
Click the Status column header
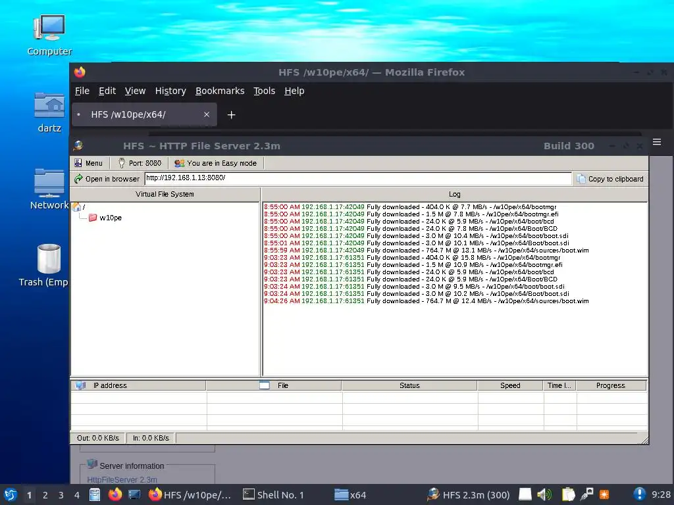coord(409,385)
